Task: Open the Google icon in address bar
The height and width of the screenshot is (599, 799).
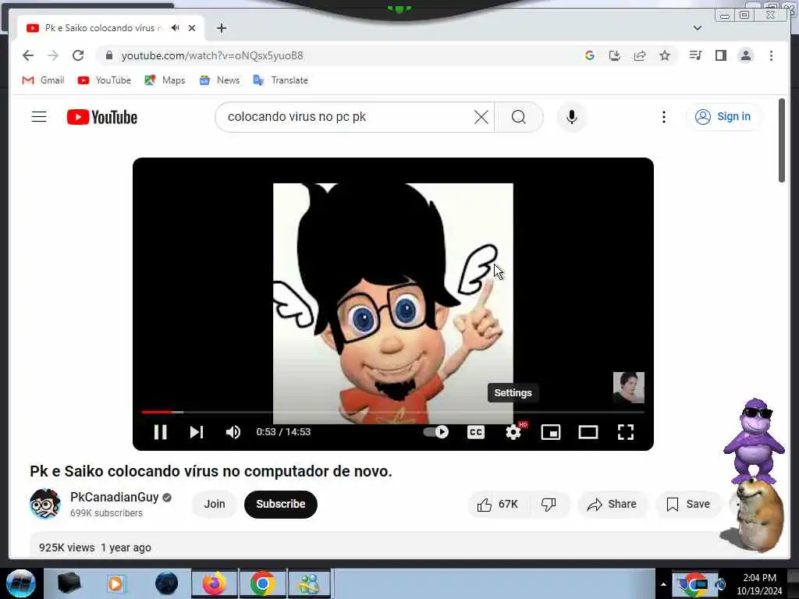Action: (590, 55)
